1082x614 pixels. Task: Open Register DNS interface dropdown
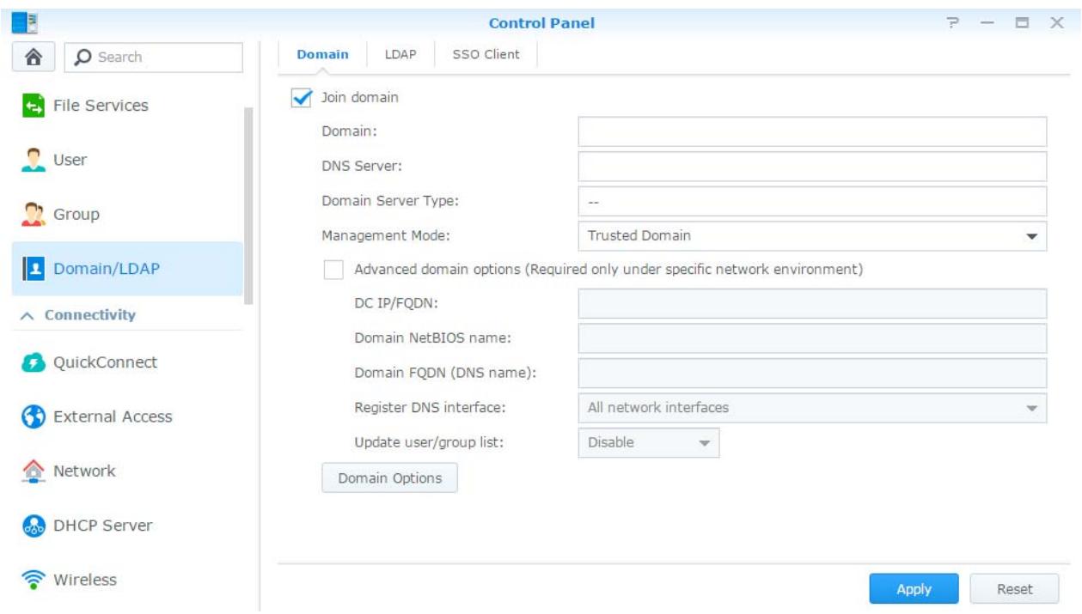pyautogui.click(x=812, y=407)
